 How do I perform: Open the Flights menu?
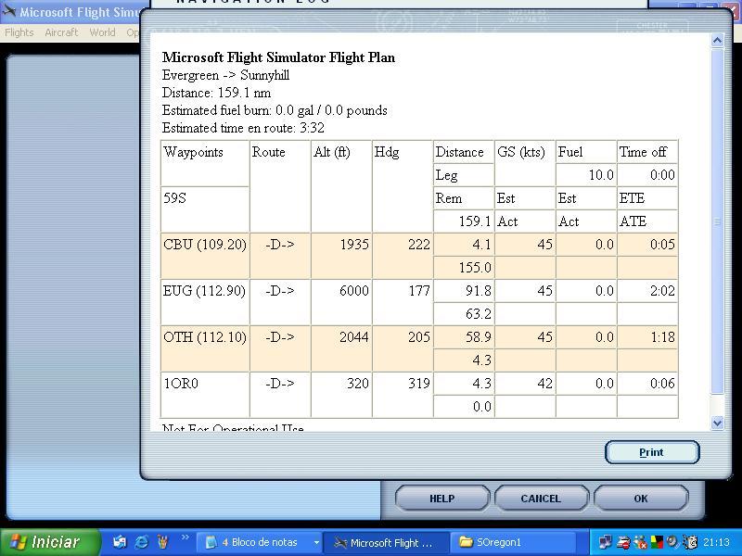point(19,32)
